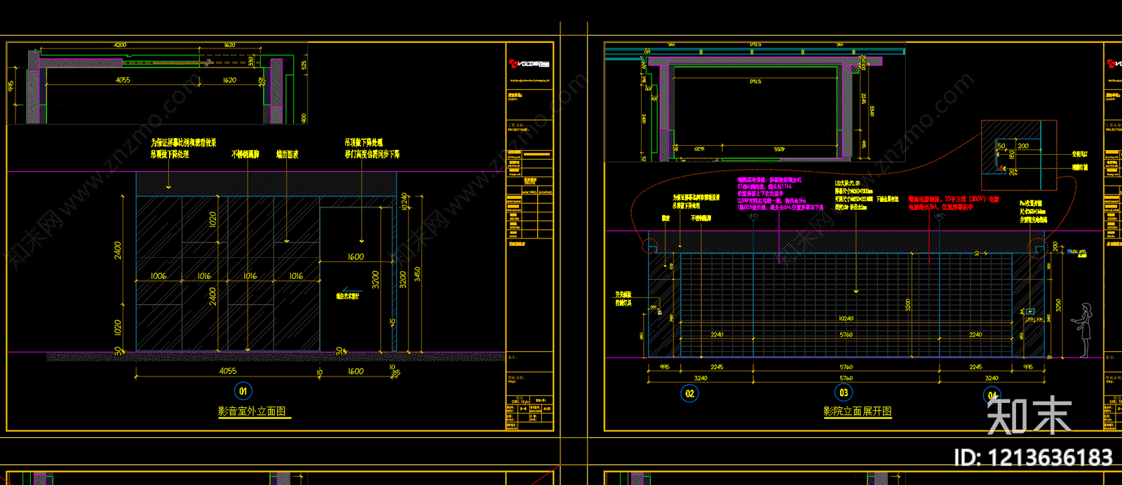
Task: Click the title 影音室外立面图
Action: [252, 411]
